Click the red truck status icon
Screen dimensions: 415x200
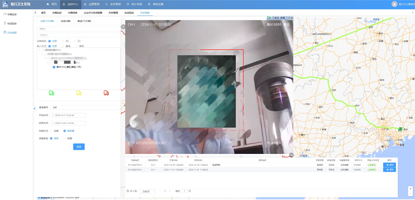point(106,93)
